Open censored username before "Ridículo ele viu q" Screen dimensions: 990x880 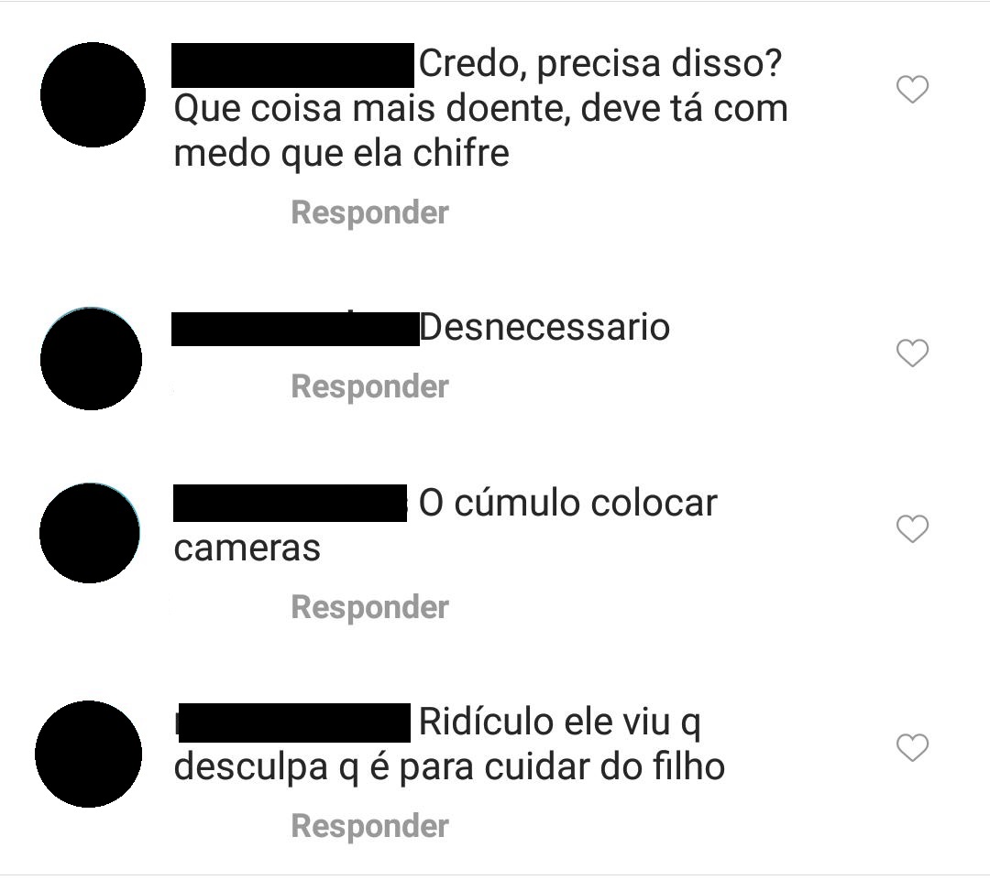294,722
